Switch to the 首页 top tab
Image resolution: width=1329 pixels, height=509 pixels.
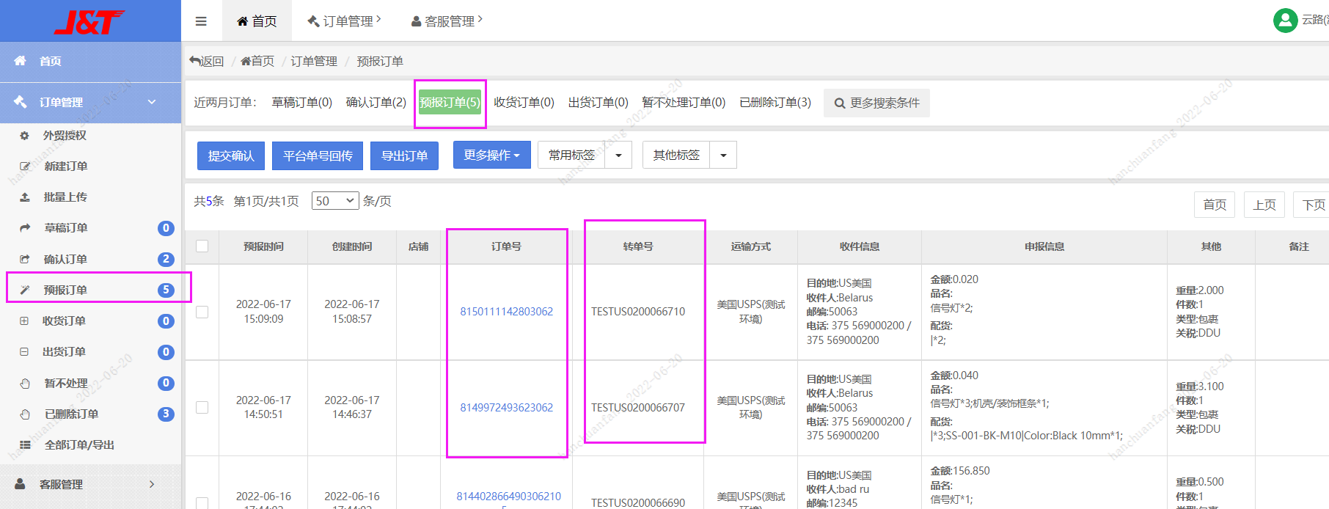click(257, 21)
